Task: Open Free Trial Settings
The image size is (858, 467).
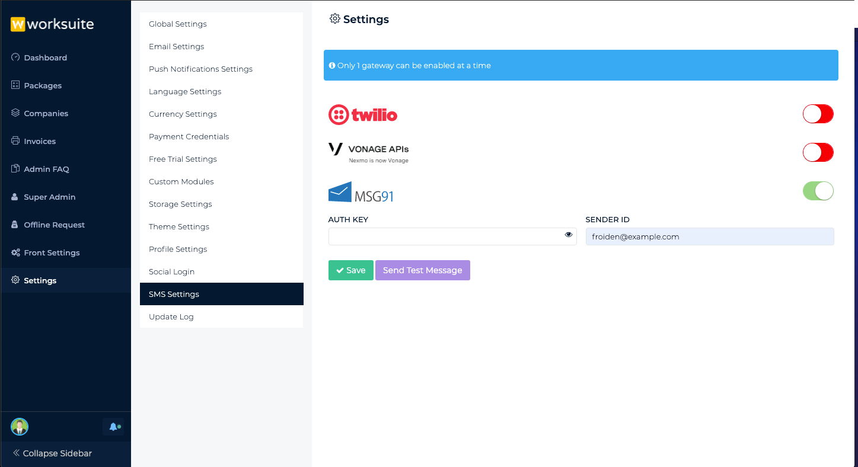Action: click(x=222, y=159)
